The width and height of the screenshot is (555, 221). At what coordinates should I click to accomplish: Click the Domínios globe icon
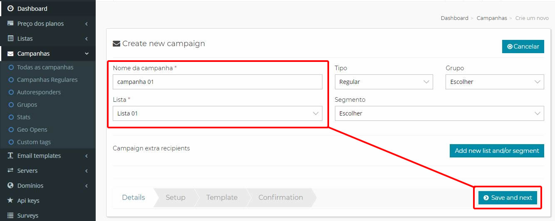click(10, 186)
